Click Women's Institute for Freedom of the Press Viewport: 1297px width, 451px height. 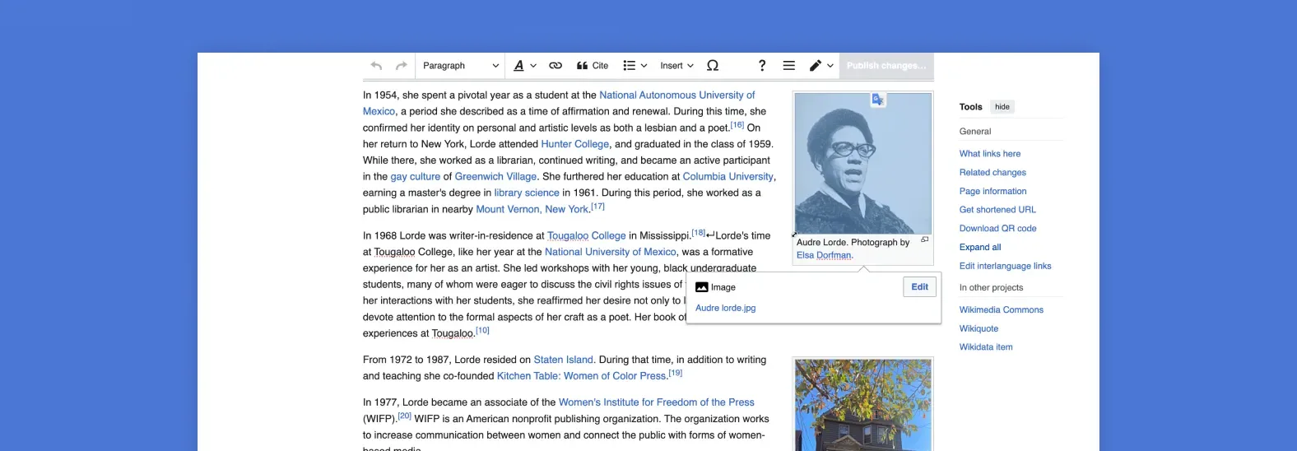[x=657, y=402]
